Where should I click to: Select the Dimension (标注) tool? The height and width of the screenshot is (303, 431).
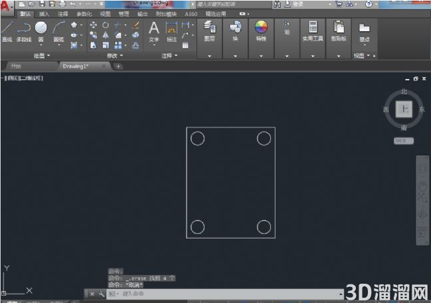171,31
